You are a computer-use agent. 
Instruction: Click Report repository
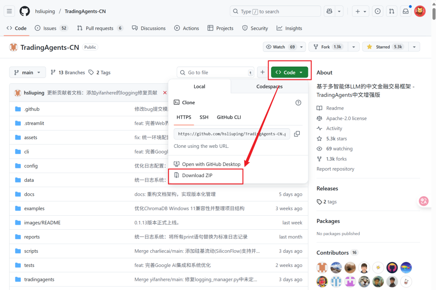(x=335, y=169)
